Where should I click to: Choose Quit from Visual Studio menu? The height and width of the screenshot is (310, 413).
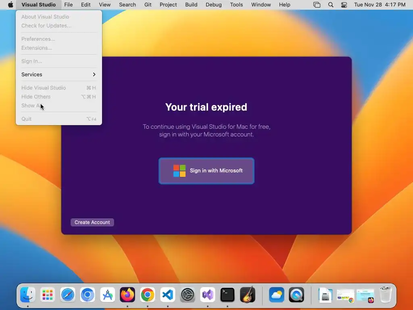click(x=59, y=119)
